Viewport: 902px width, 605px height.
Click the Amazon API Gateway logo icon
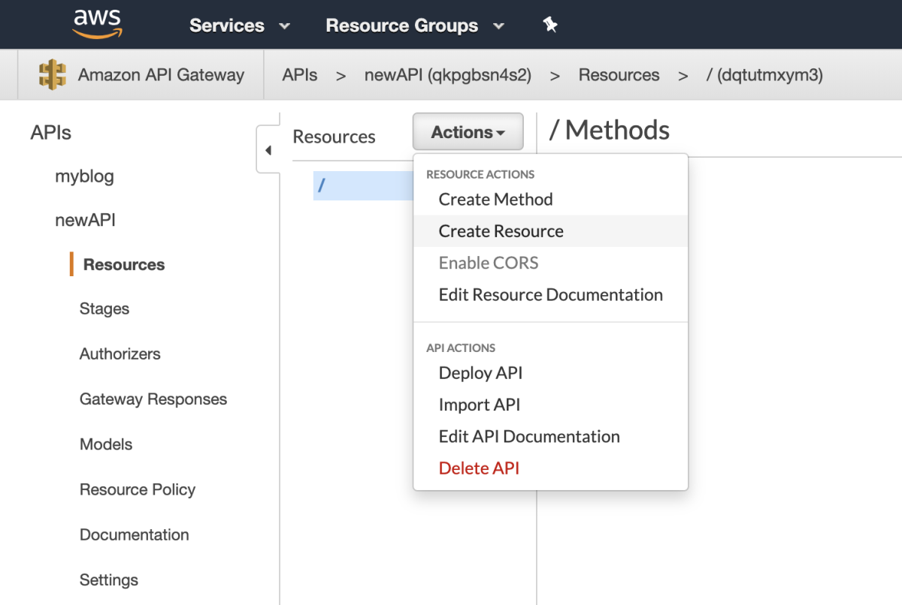[53, 75]
